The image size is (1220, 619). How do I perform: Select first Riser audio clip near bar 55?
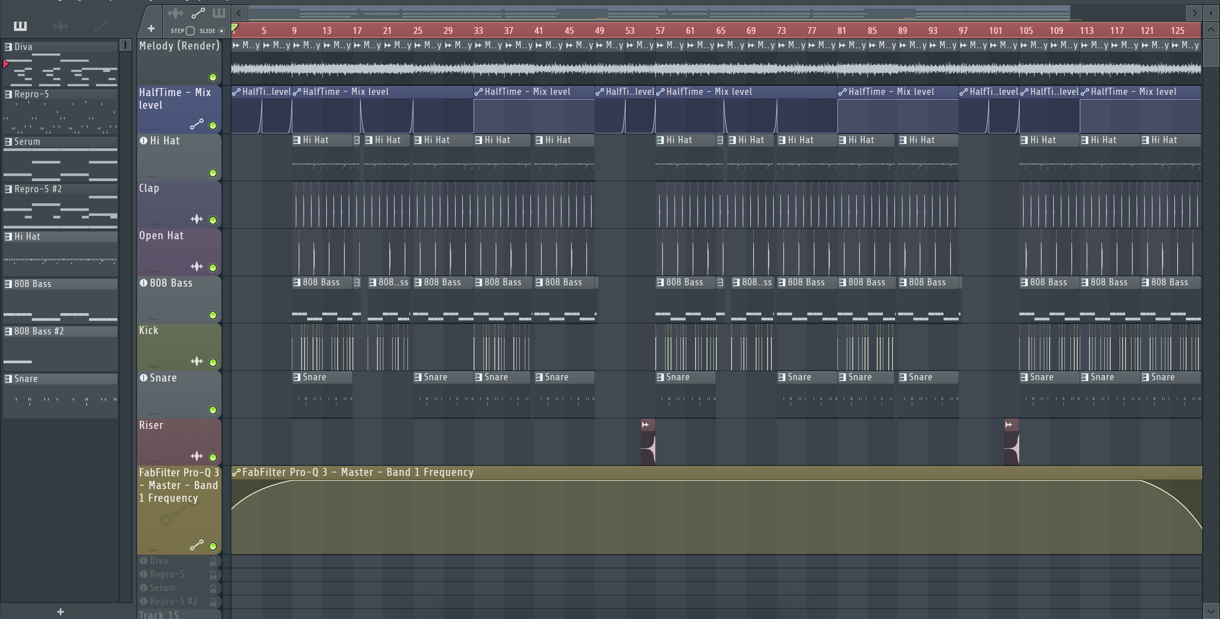point(648,442)
